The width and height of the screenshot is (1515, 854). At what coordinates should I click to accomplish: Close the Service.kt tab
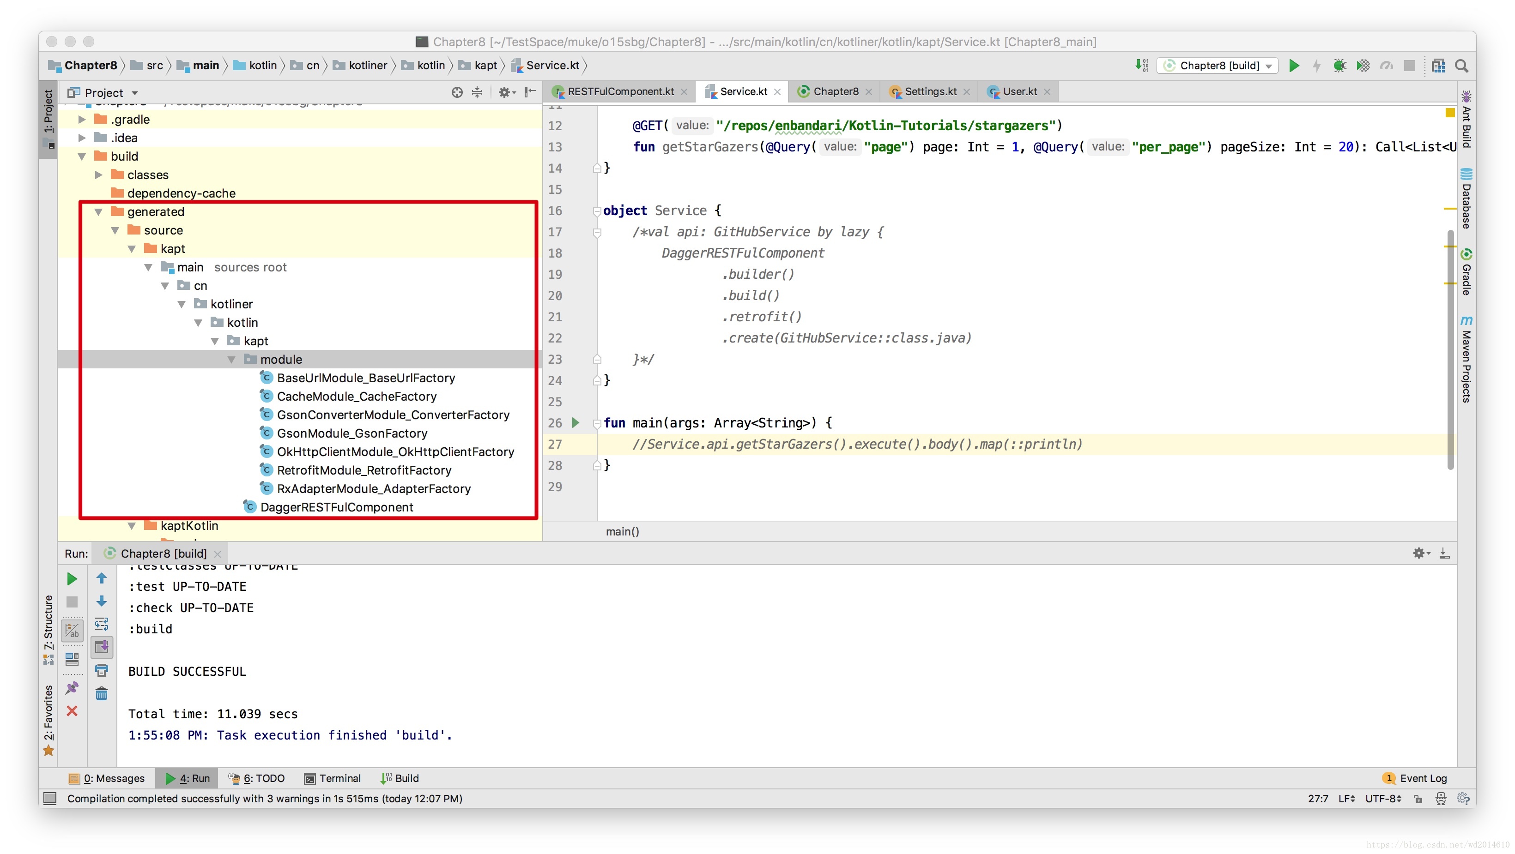[777, 92]
